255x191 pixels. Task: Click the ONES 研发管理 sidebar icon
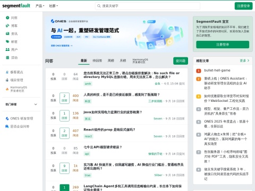pyautogui.click(x=7, y=118)
